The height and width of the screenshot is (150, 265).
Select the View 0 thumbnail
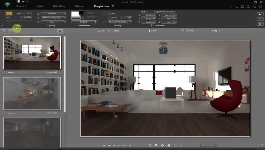tap(32, 53)
